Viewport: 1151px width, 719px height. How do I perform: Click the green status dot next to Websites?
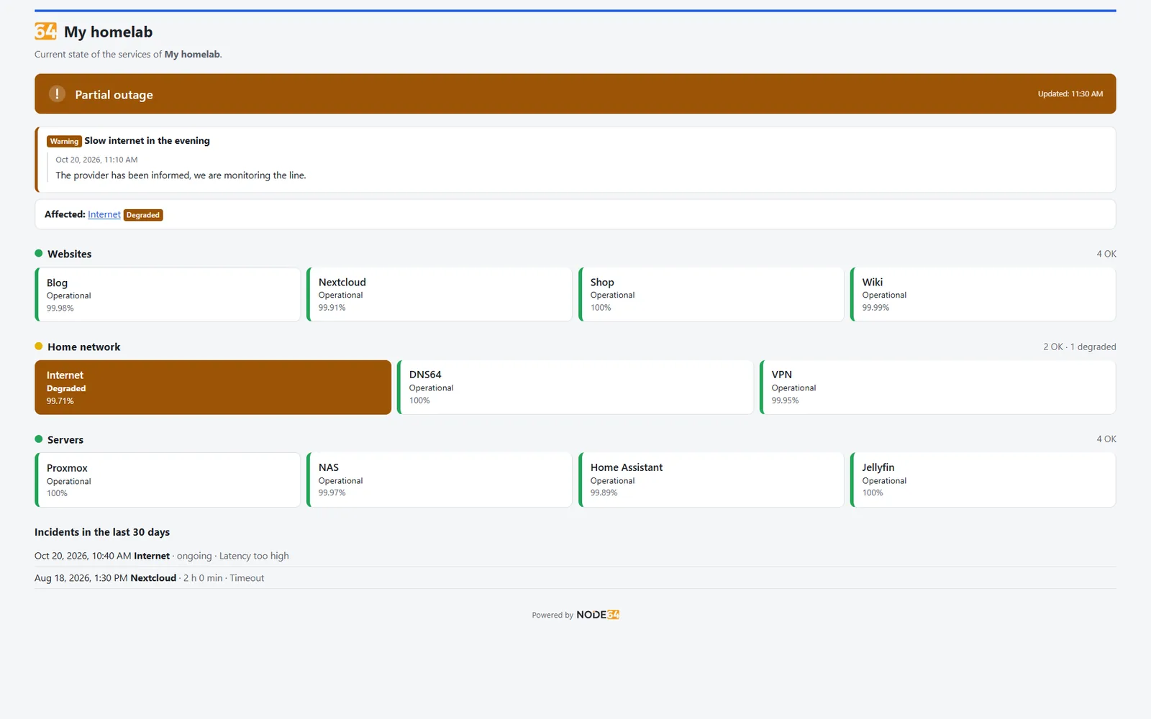39,253
